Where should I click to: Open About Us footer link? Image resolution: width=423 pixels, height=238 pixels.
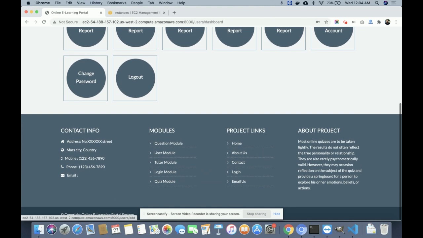click(239, 153)
